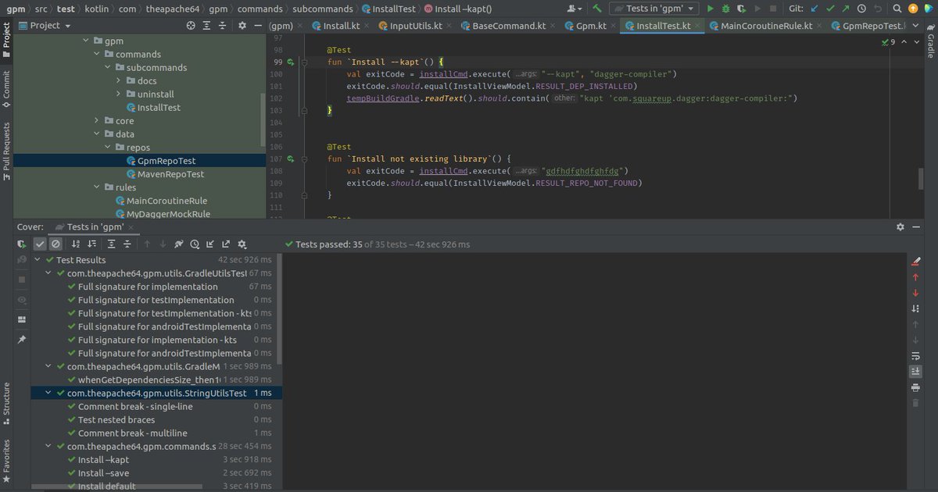Collapse all test results
The height and width of the screenshot is (492, 938).
pos(128,244)
